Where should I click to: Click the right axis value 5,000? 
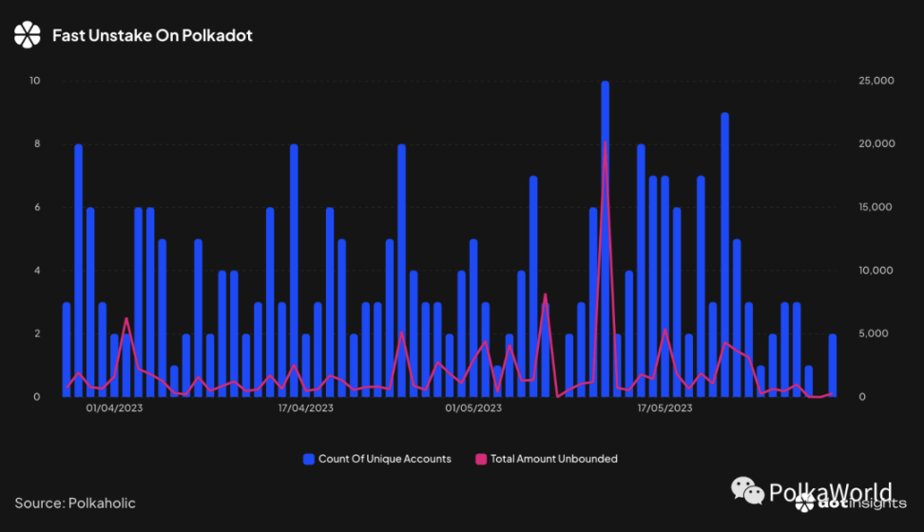874,333
